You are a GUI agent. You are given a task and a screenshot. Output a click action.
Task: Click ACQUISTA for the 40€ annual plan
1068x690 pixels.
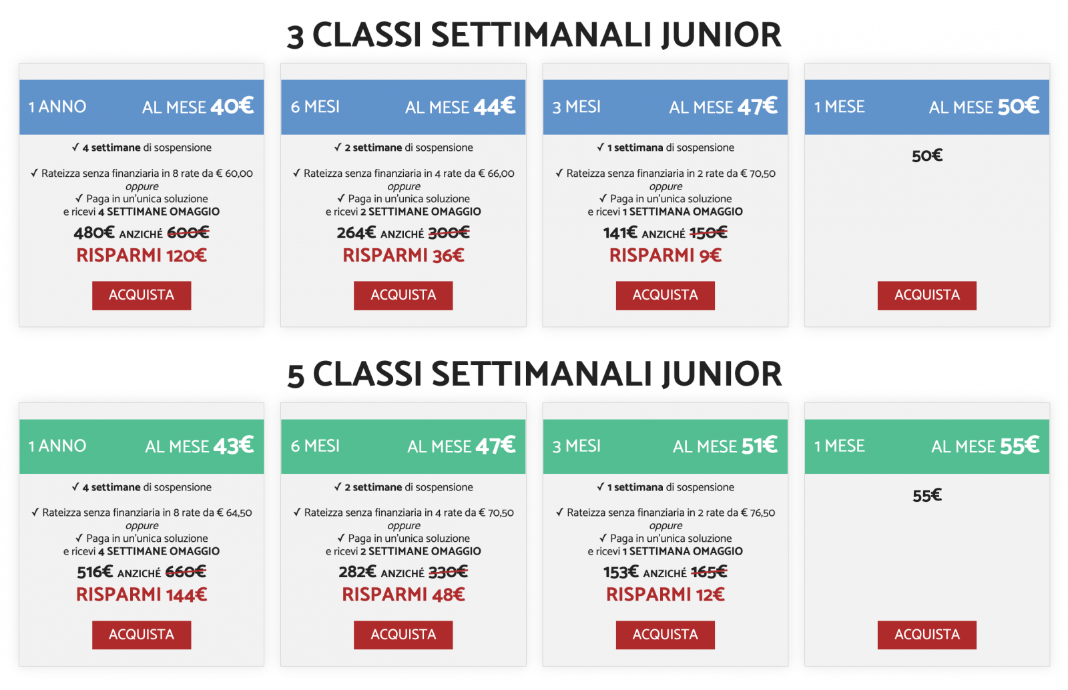pyautogui.click(x=142, y=295)
